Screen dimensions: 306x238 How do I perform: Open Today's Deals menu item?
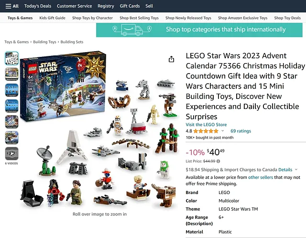tap(38, 6)
